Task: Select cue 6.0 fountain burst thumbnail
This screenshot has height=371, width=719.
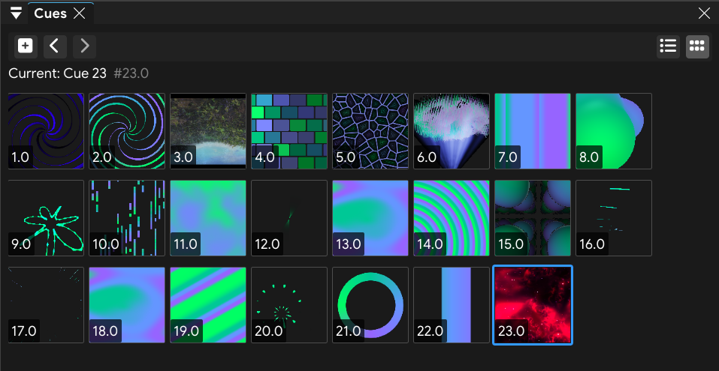Action: (x=452, y=131)
